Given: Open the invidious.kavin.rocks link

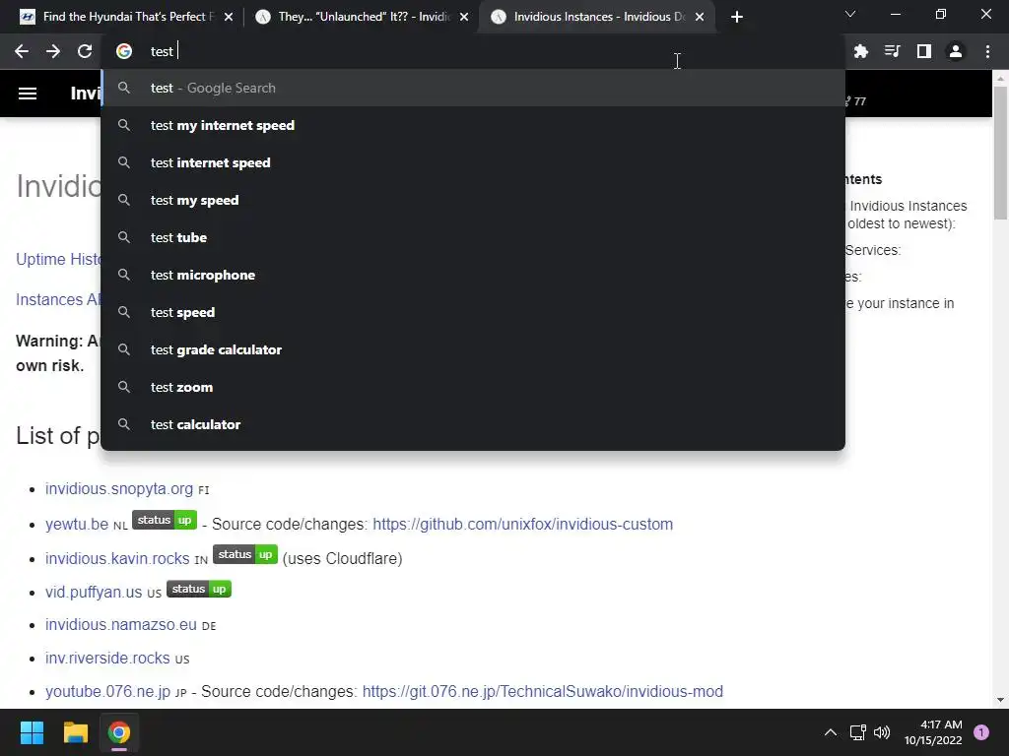Looking at the screenshot, I should tap(117, 558).
